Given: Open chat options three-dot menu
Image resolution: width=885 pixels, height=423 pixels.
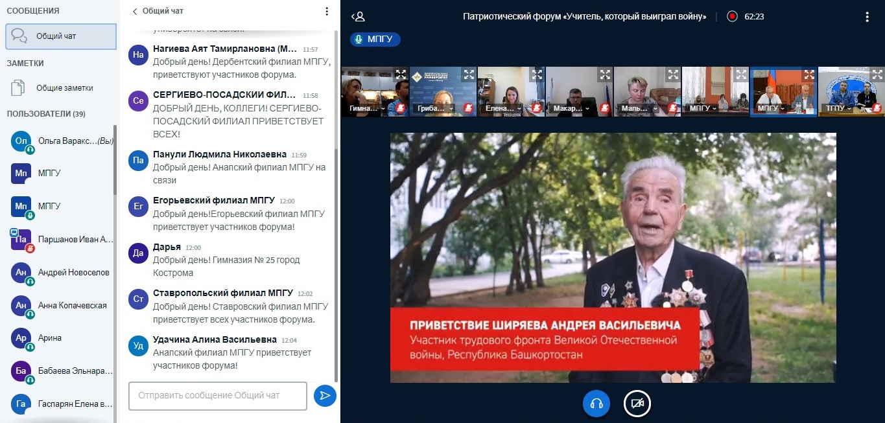Looking at the screenshot, I should [327, 11].
